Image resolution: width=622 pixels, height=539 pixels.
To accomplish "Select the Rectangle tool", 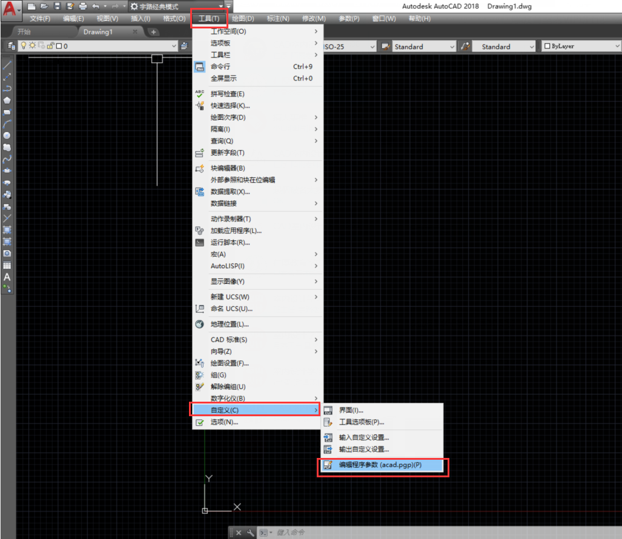I will coord(7,112).
